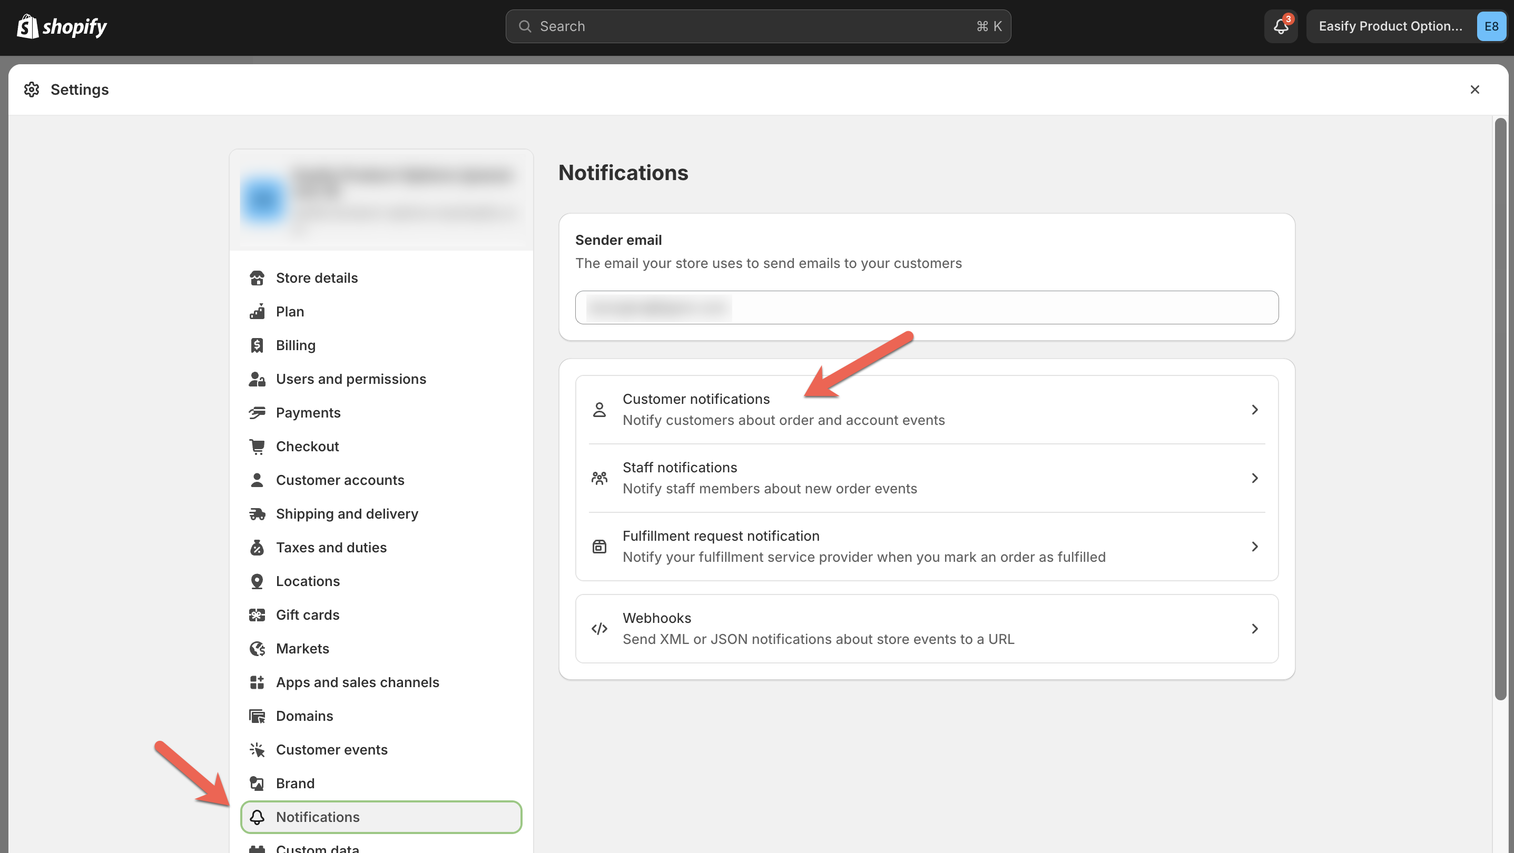Expand the Fulfillment request notification chevron
This screenshot has height=853, width=1514.
click(1255, 547)
